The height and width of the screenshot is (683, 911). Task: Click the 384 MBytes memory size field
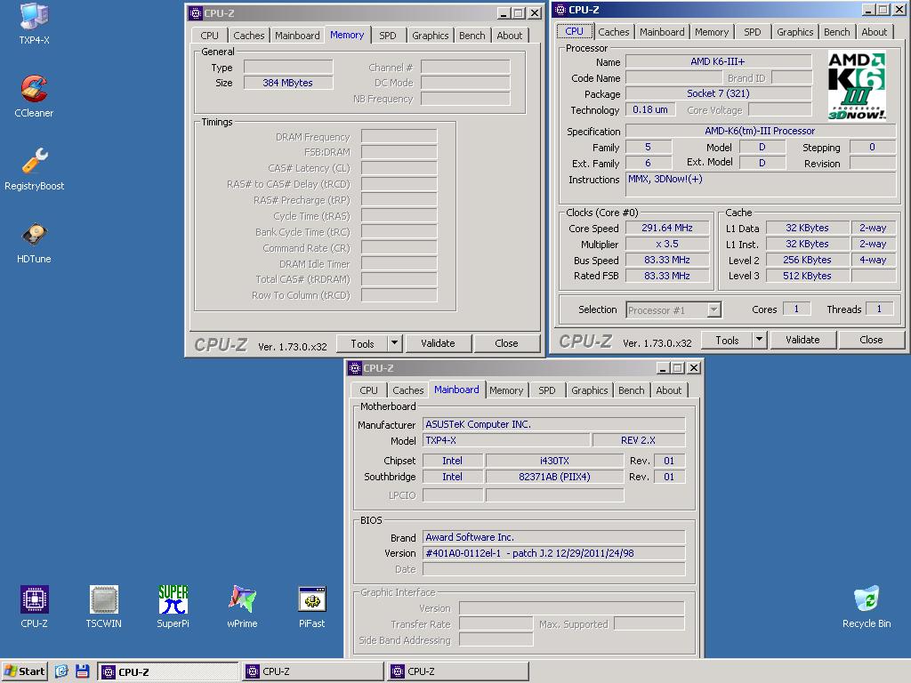pyautogui.click(x=288, y=83)
